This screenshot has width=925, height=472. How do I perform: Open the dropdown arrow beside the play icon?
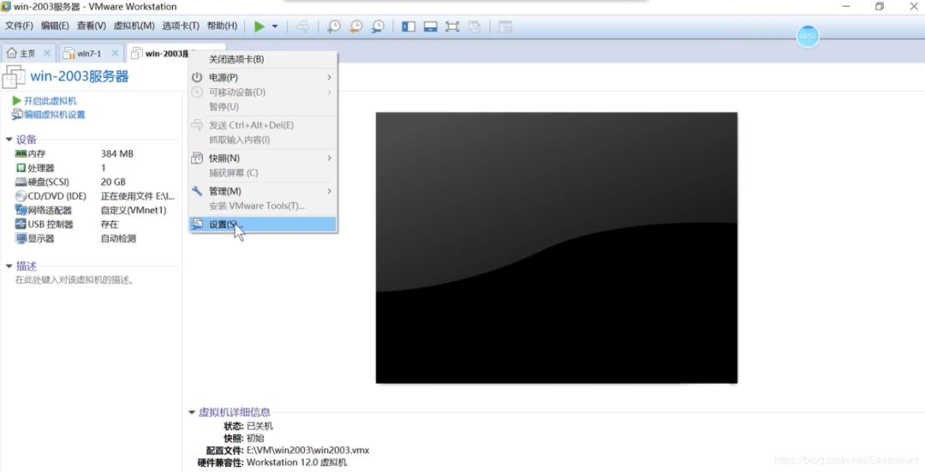pyautogui.click(x=275, y=27)
